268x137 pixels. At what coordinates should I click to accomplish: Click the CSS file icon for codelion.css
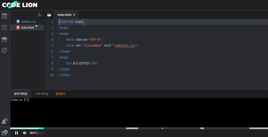[x=18, y=21]
